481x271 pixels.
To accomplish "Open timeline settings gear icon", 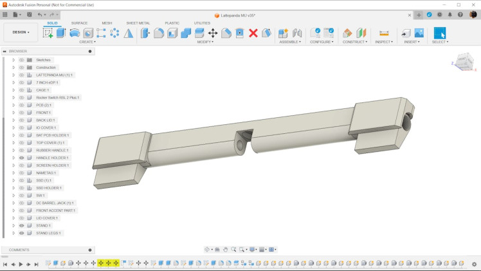I will [x=475, y=264].
